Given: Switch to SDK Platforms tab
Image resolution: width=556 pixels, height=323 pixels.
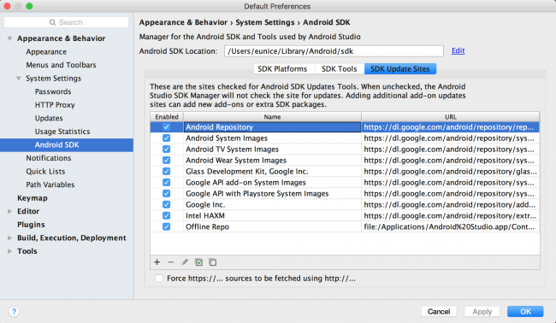Looking at the screenshot, I should click(x=284, y=68).
